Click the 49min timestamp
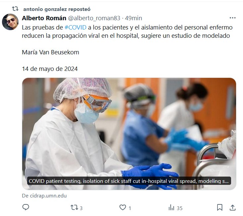Viewport: 243px width, 216px height. 133,18
